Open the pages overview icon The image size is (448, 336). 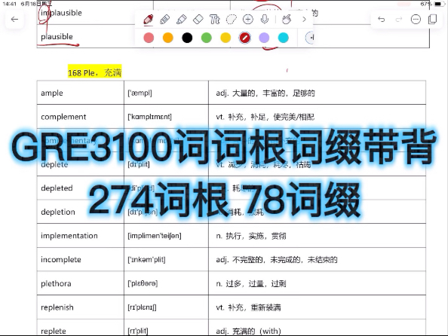[433, 20]
